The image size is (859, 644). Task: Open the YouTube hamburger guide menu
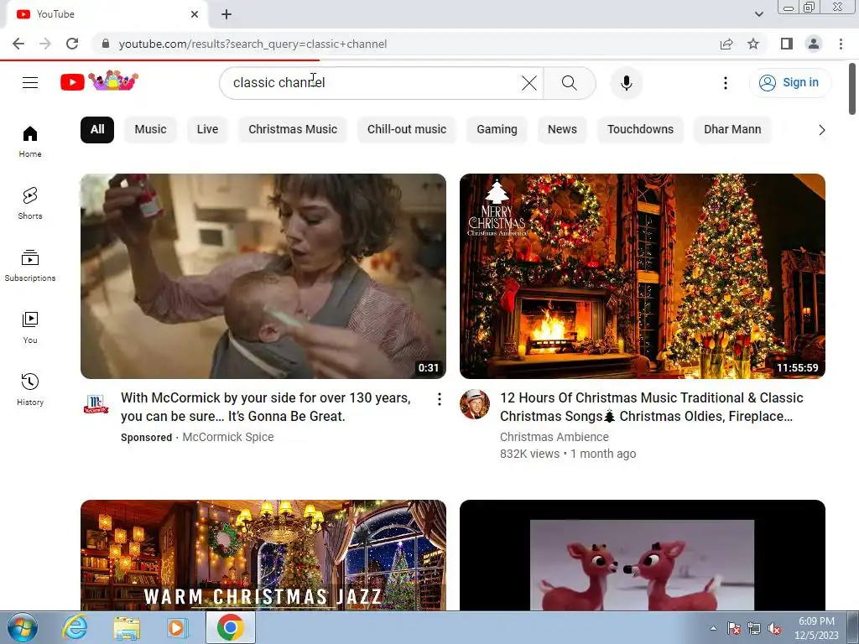pos(30,83)
